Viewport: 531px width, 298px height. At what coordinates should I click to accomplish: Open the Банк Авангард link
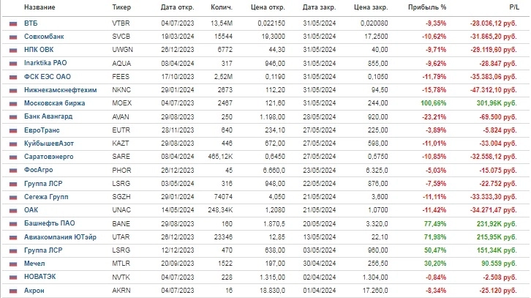(48, 116)
